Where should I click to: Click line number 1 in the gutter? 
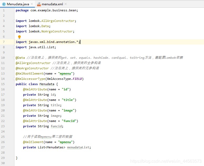4,11
